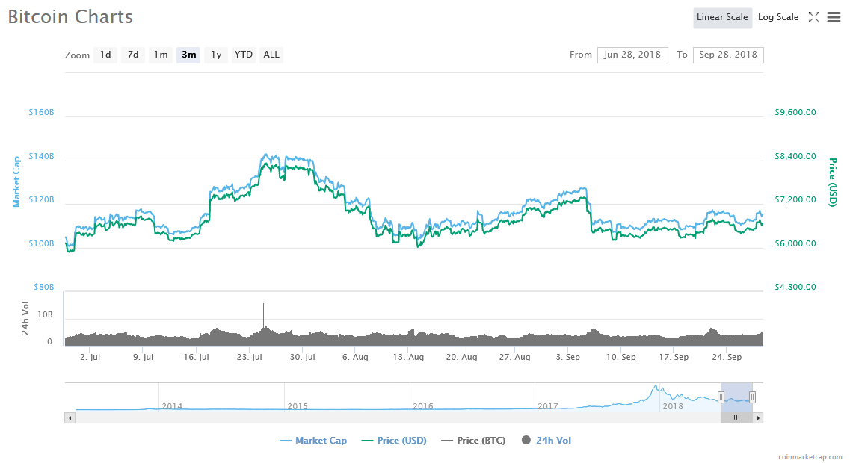The height and width of the screenshot is (463, 850).
Task: Click the 2017 peak in the navigator chart
Action: [x=656, y=387]
